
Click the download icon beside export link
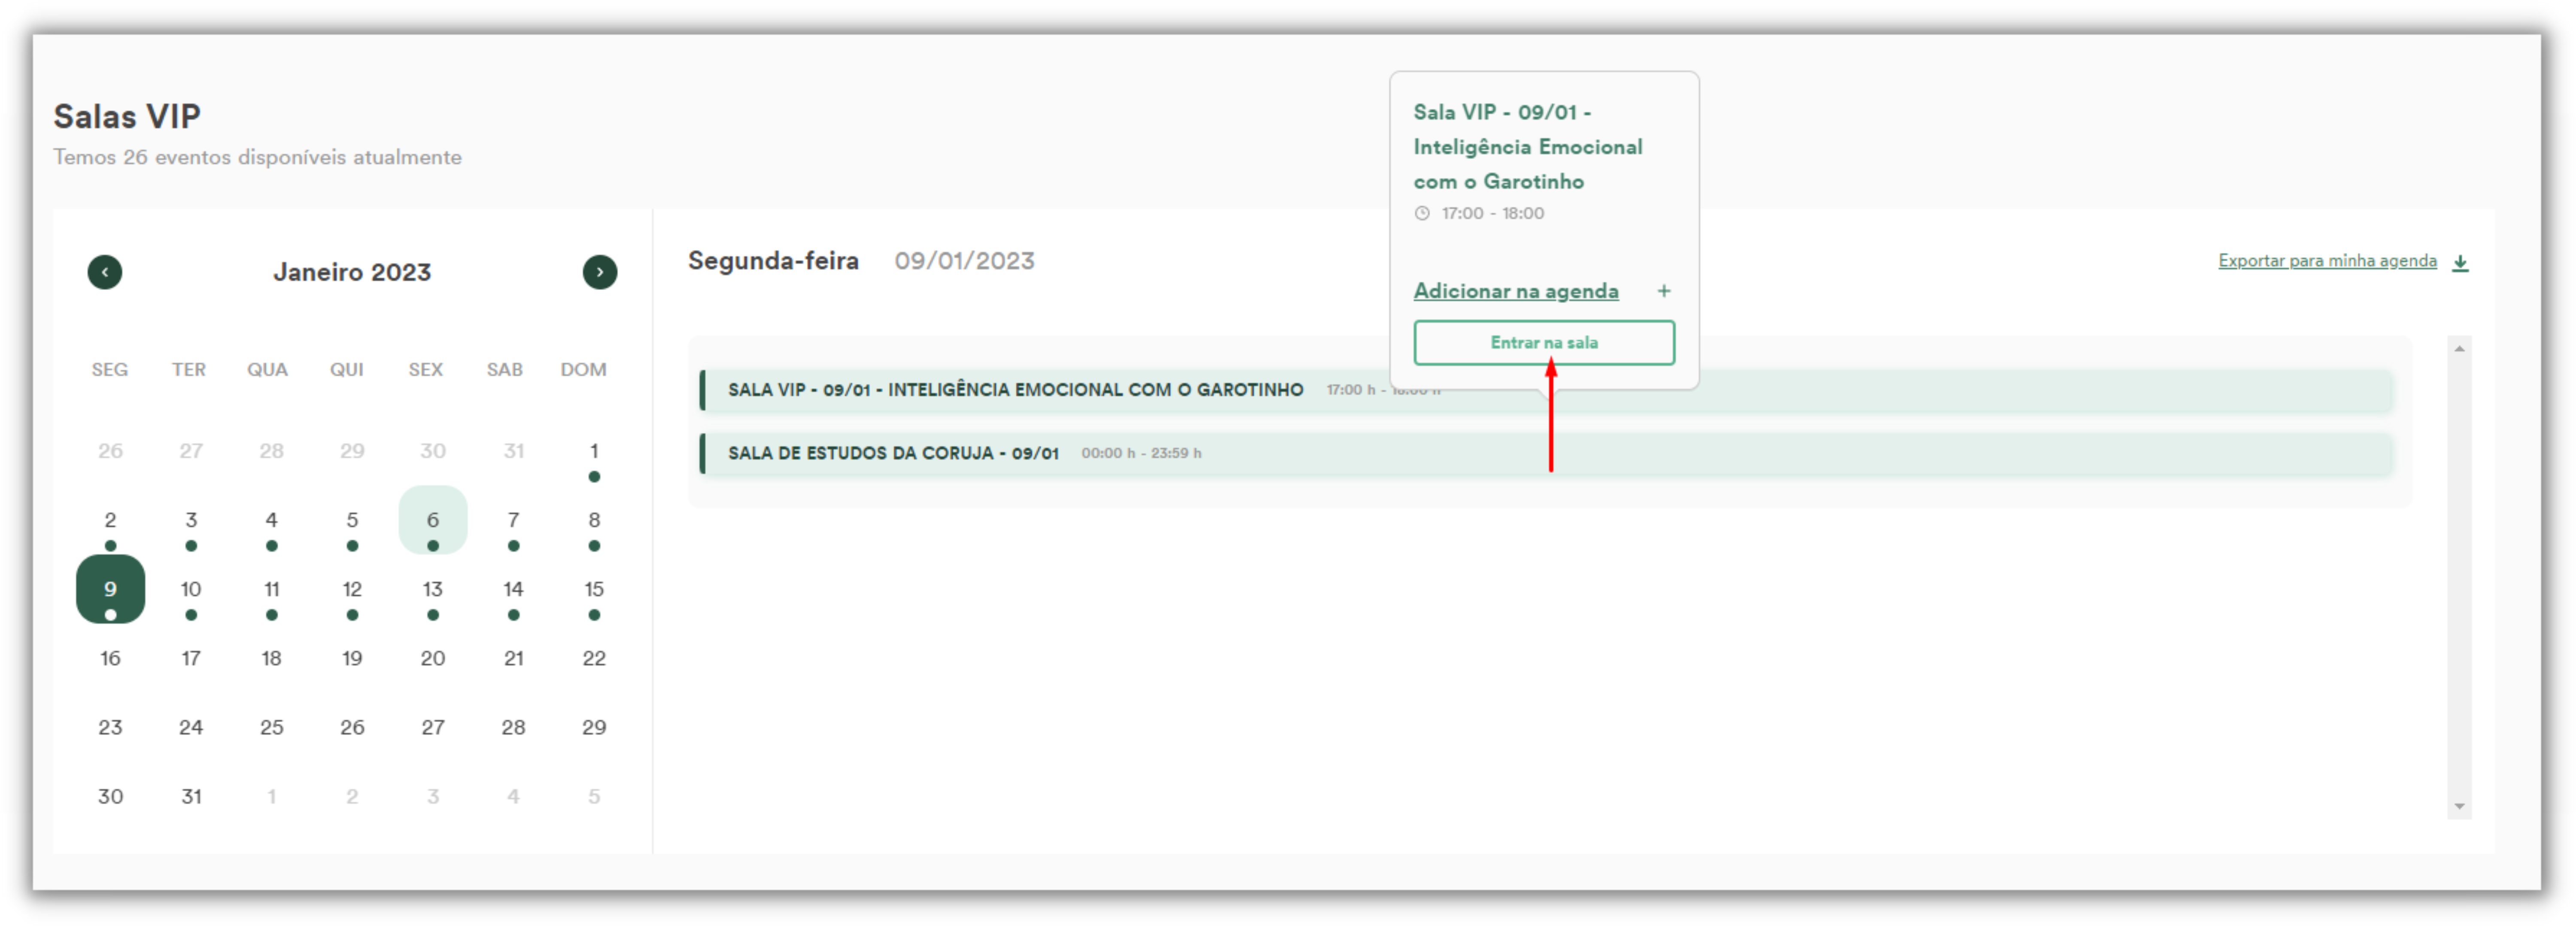2460,262
